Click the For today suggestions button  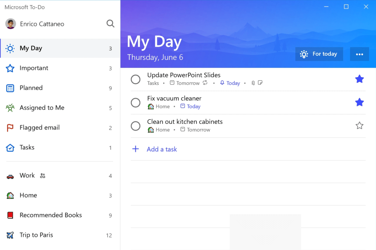tap(319, 54)
